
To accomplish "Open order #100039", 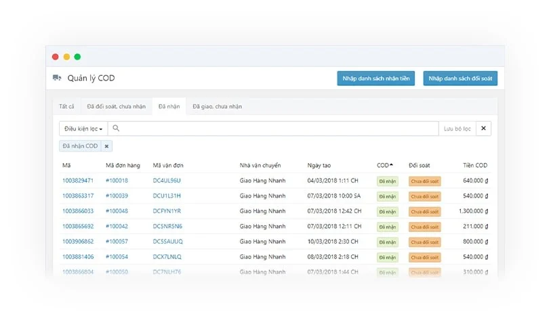I will [x=117, y=196].
